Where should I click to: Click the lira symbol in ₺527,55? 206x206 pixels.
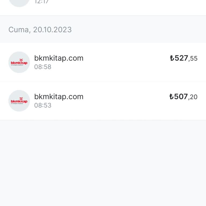[x=172, y=58]
